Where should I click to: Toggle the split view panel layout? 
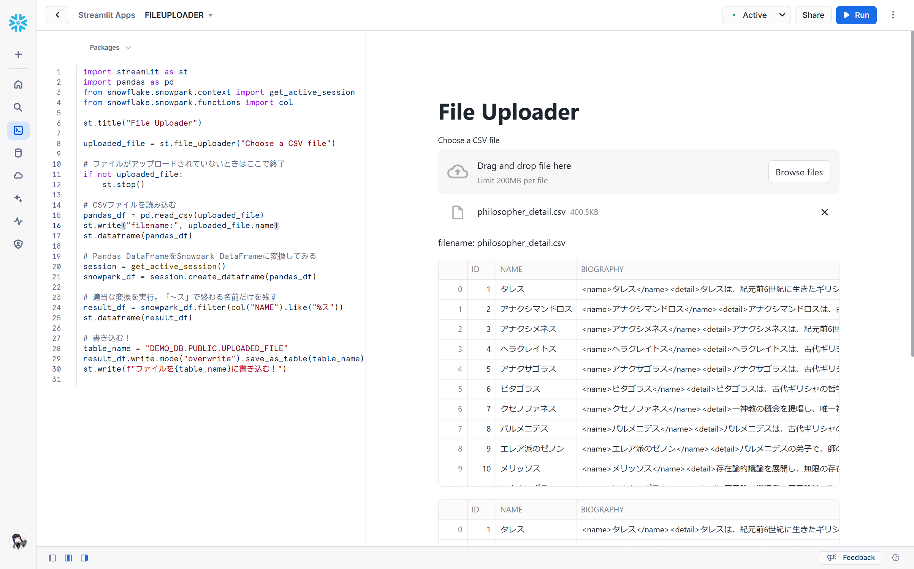(x=68, y=558)
